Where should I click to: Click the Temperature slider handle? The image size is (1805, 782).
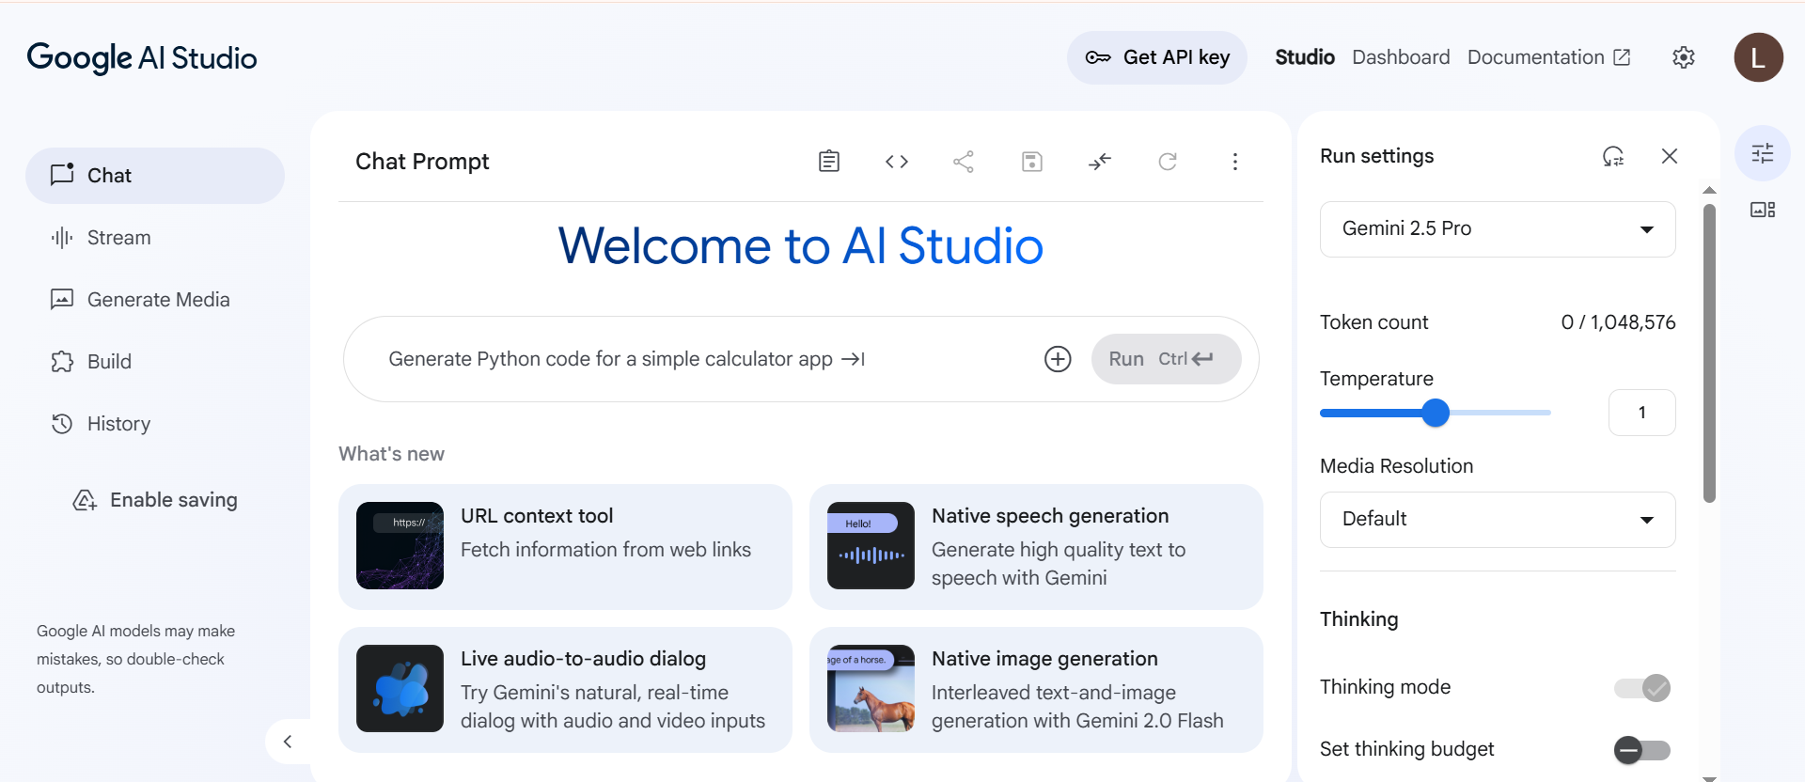[1436, 413]
